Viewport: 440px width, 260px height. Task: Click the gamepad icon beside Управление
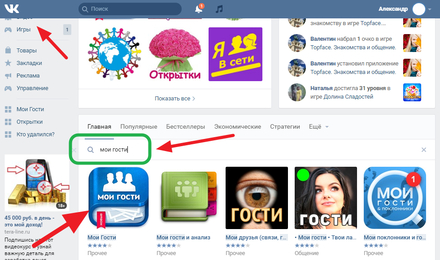8,88
